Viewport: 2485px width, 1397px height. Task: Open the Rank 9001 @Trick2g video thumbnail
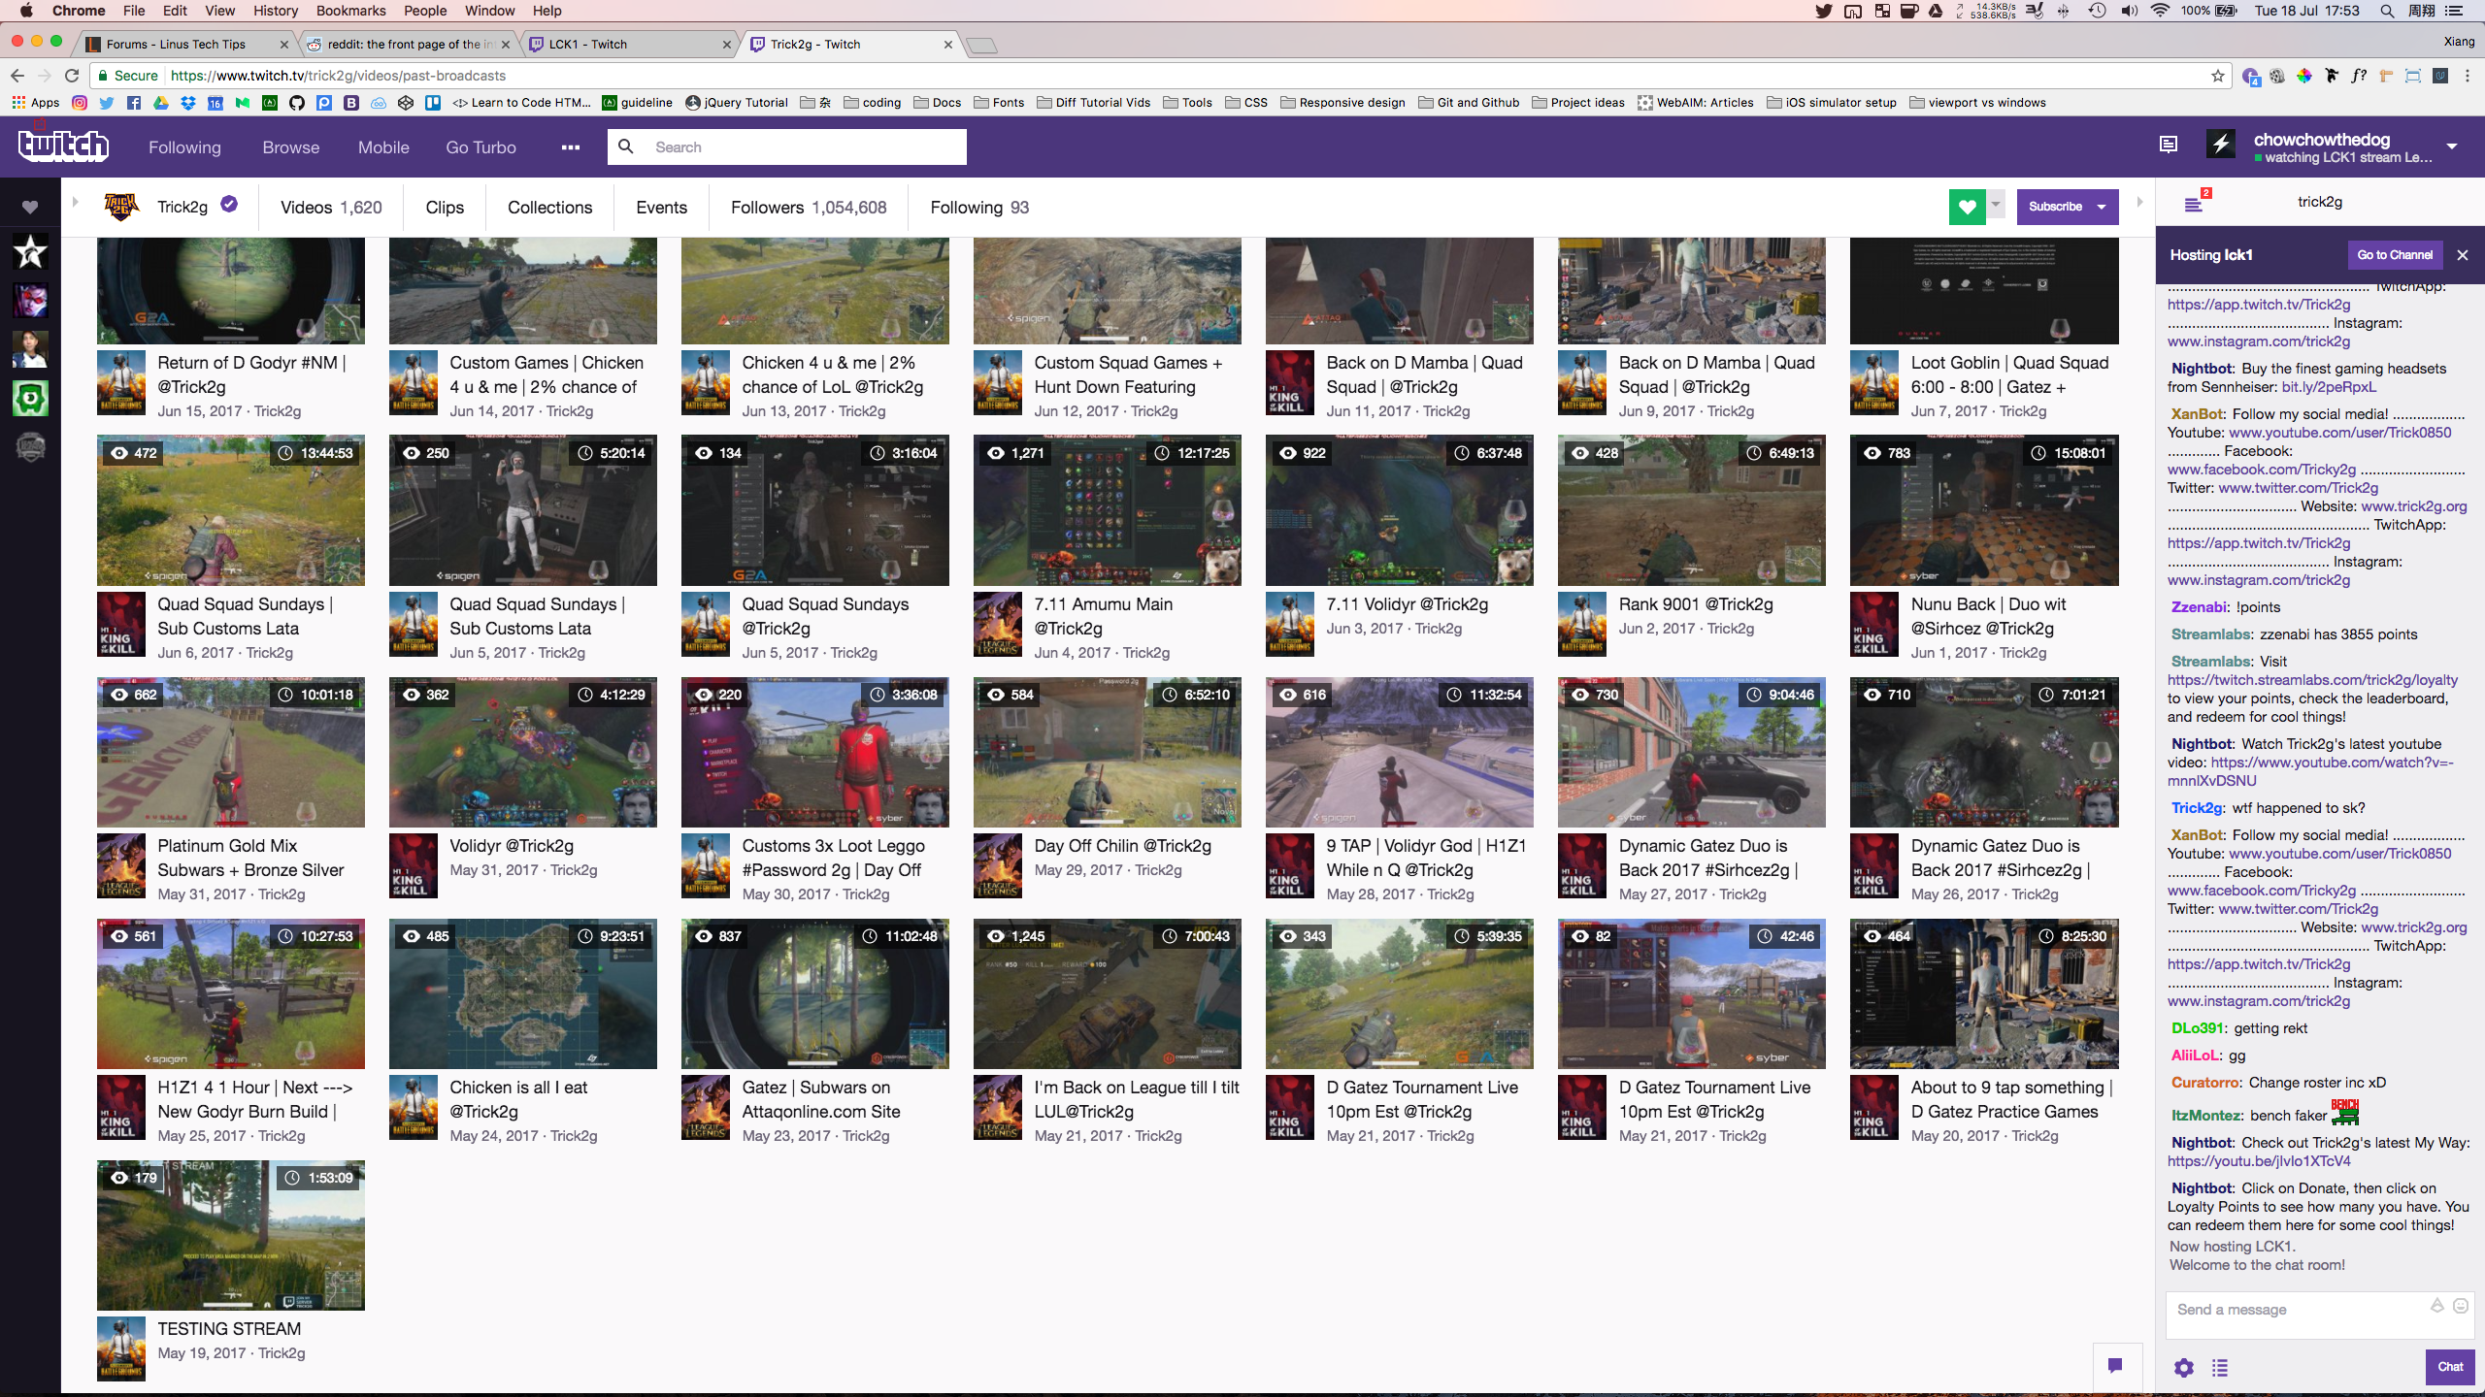point(1691,510)
